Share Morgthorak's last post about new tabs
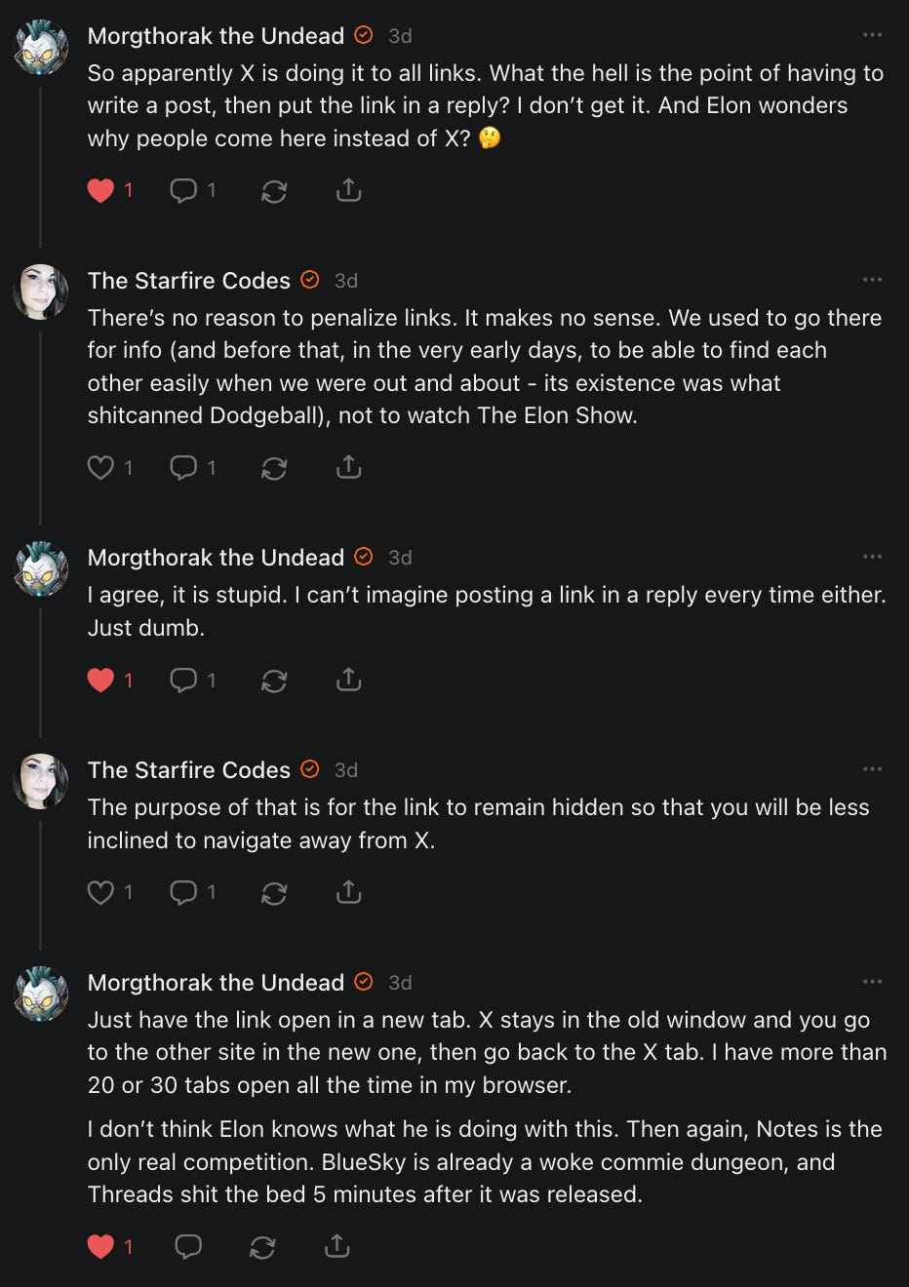 [336, 1245]
